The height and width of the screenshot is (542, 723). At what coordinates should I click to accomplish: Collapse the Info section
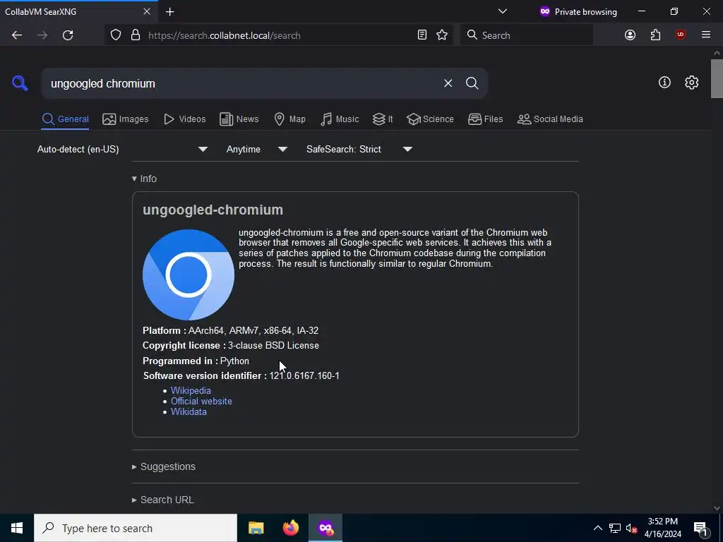click(144, 179)
